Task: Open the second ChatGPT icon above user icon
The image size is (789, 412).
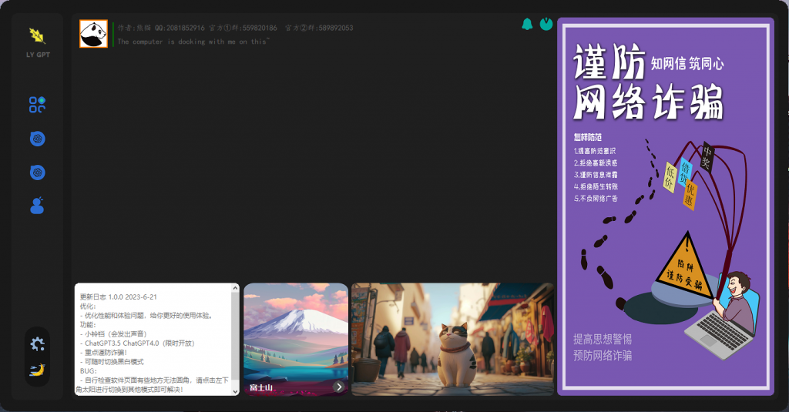Action: (x=37, y=173)
